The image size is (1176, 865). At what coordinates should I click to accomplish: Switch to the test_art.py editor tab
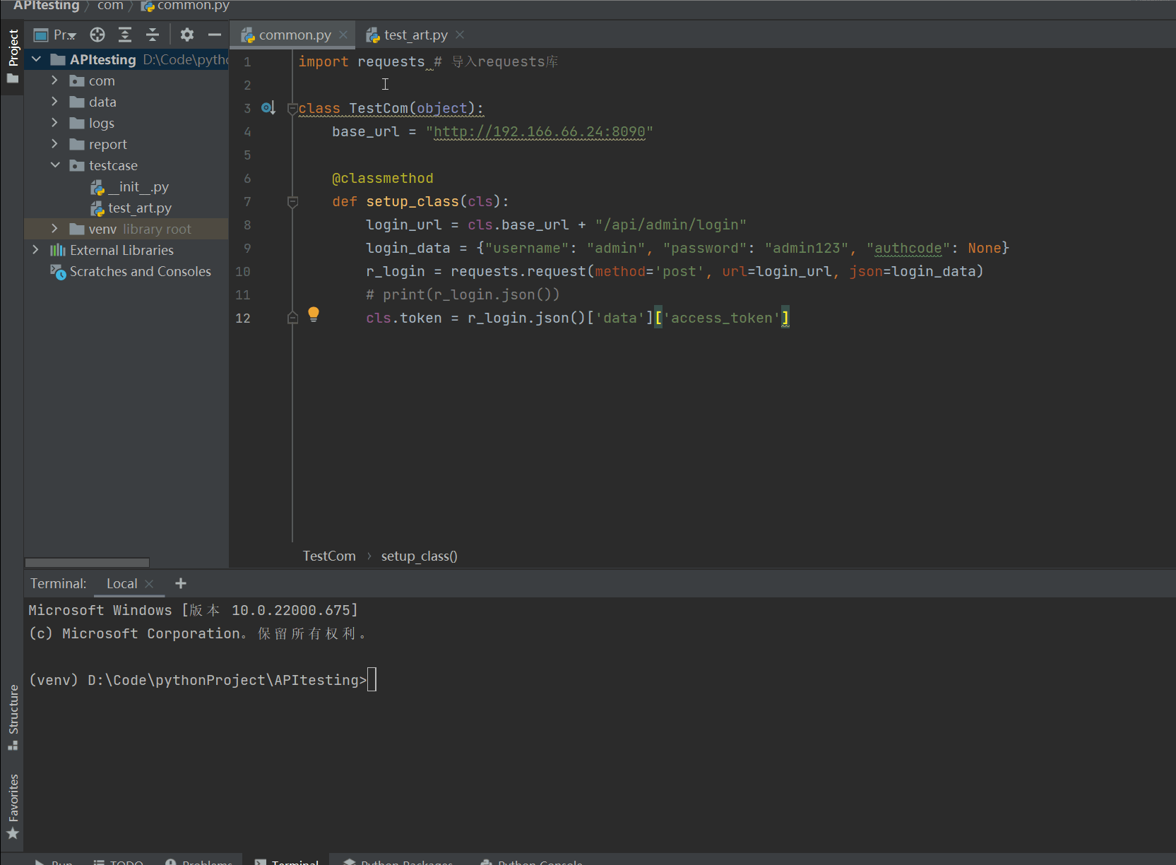[415, 35]
